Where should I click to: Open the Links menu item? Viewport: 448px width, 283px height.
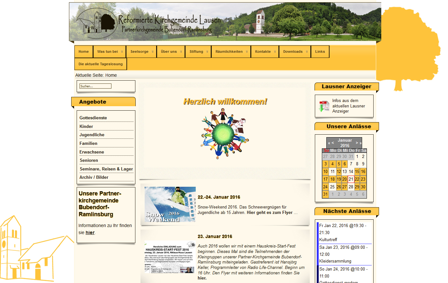[320, 51]
